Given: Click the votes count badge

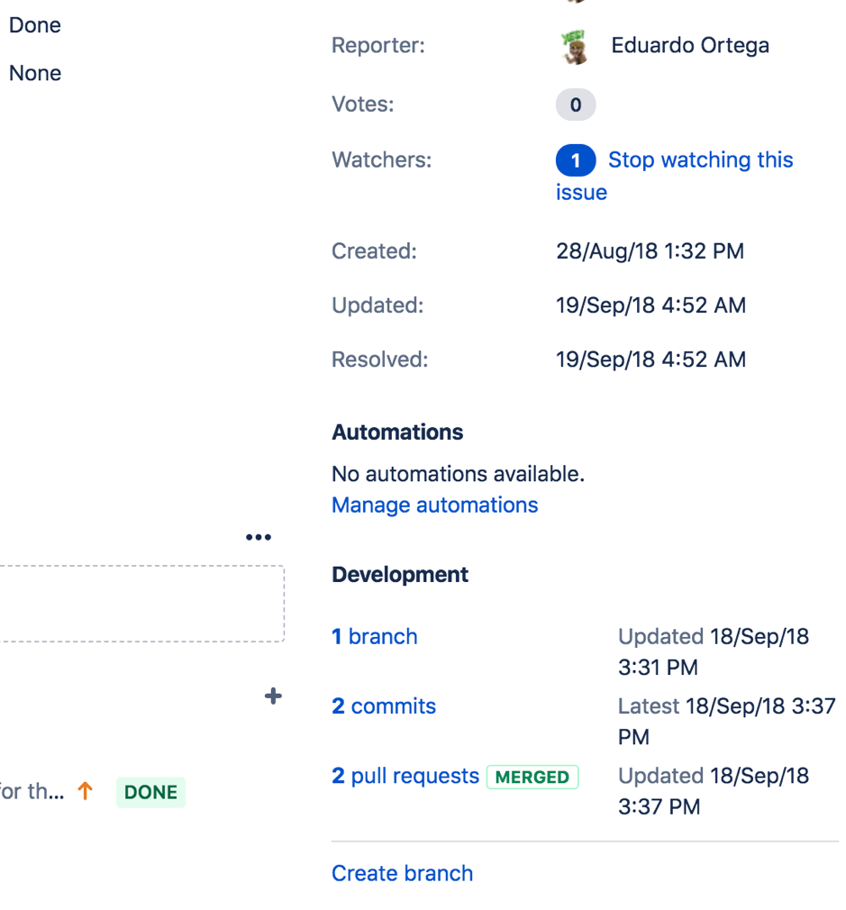Looking at the screenshot, I should tap(576, 105).
